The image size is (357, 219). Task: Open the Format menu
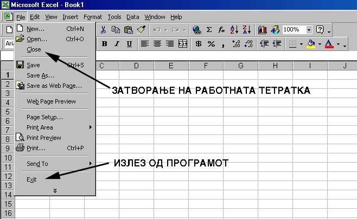[x=93, y=17]
